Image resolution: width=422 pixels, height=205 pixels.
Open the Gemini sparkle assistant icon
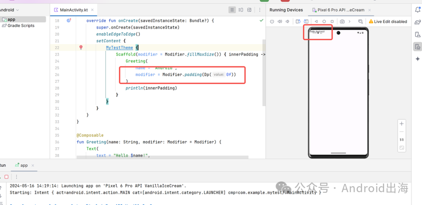pyautogui.click(x=417, y=59)
